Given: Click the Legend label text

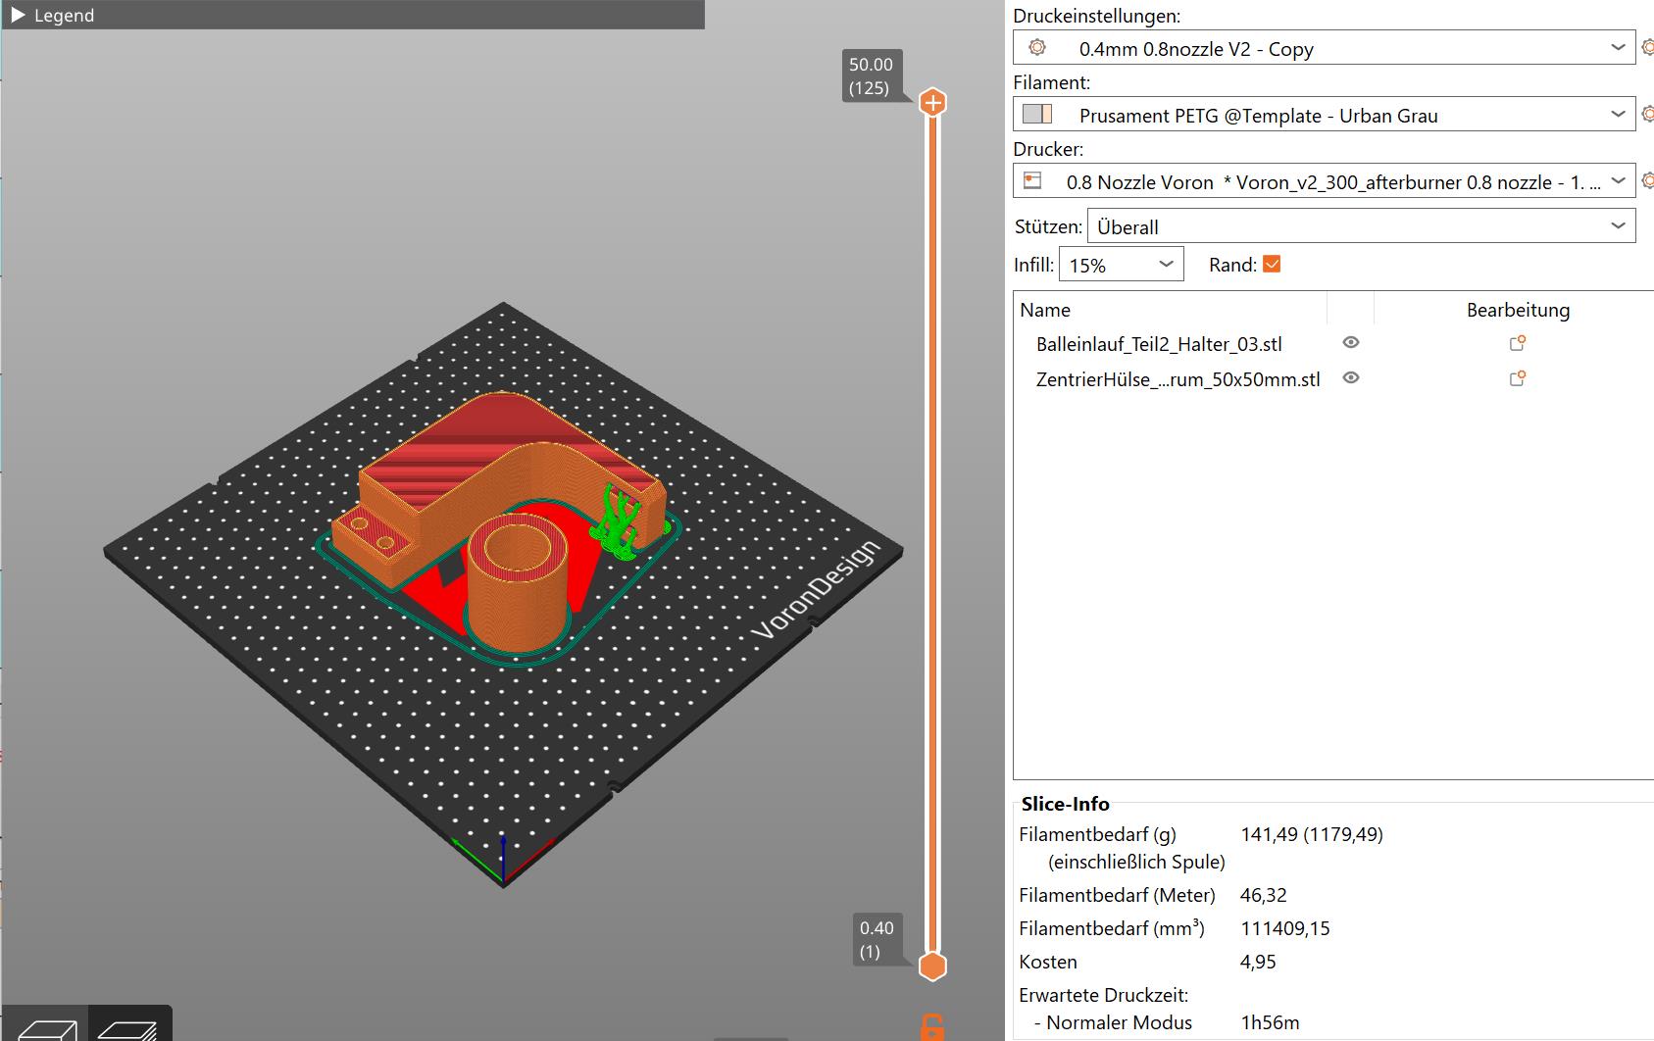Looking at the screenshot, I should tap(64, 16).
